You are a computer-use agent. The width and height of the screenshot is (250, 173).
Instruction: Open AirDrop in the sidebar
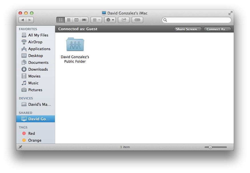pyautogui.click(x=35, y=42)
